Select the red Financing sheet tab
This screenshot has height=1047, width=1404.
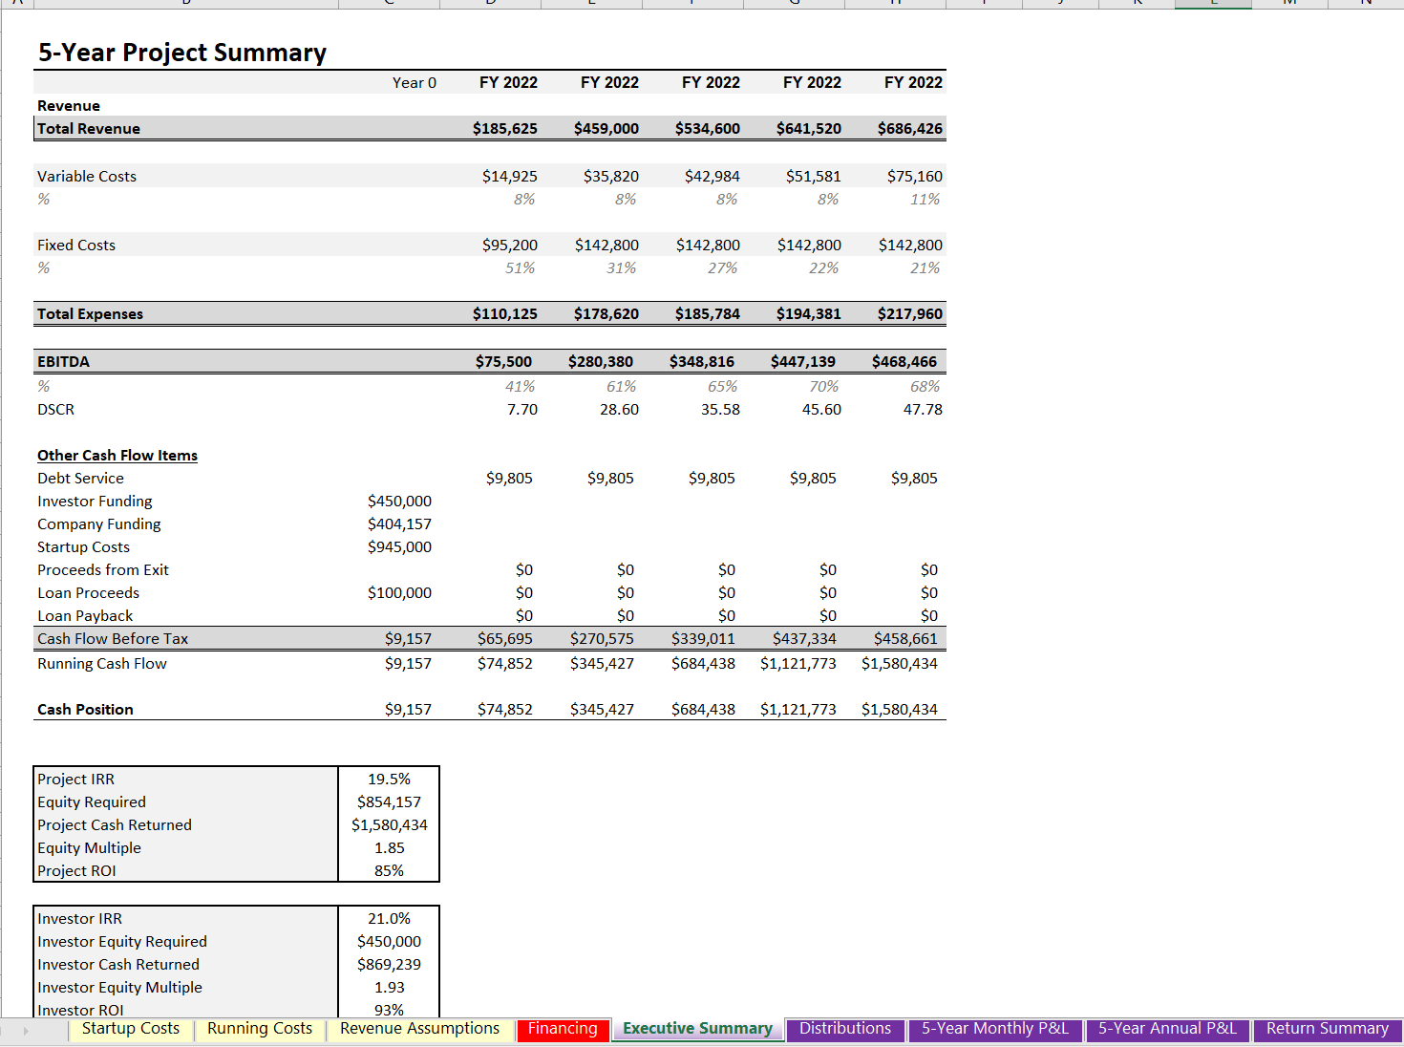tap(563, 1029)
